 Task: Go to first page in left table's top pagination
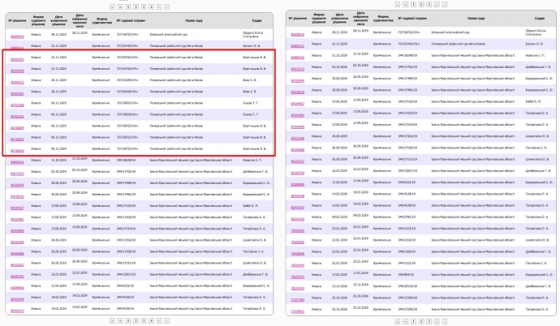point(112,6)
